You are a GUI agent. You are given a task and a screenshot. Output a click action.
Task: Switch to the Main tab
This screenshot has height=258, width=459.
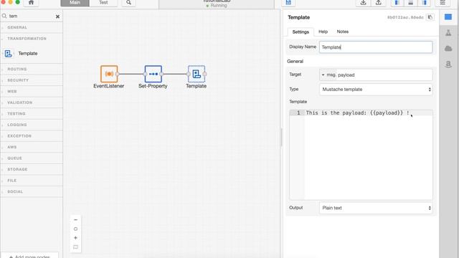coord(75,3)
